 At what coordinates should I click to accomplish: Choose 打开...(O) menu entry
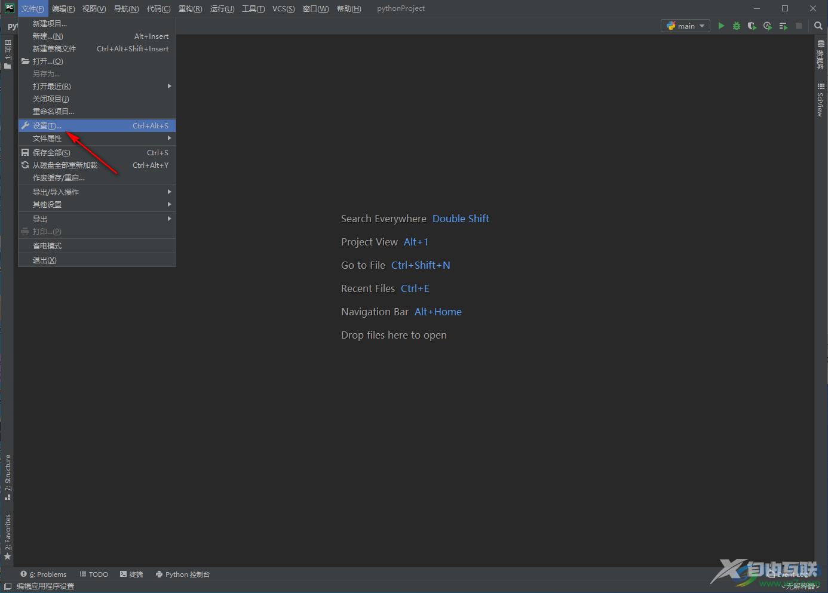[x=97, y=62]
